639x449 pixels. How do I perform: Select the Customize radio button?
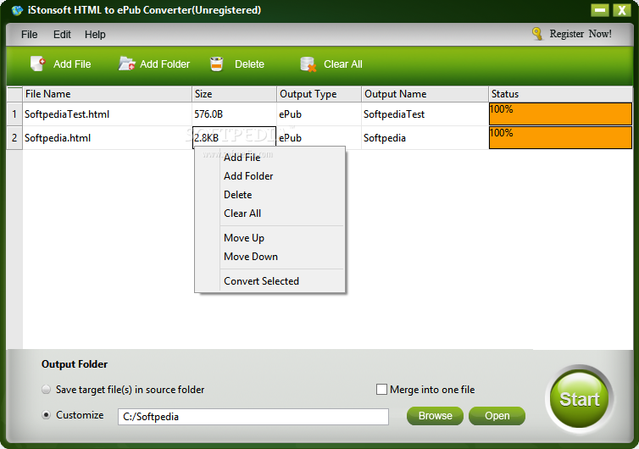(46, 415)
